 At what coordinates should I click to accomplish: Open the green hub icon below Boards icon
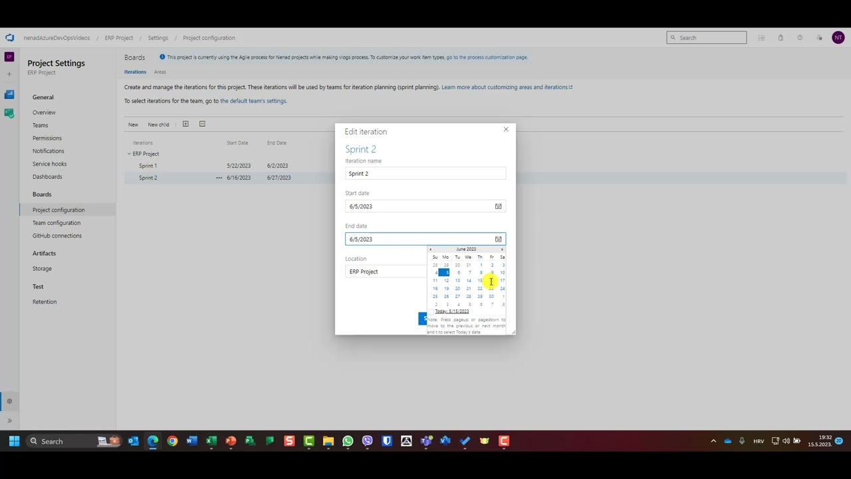9,113
